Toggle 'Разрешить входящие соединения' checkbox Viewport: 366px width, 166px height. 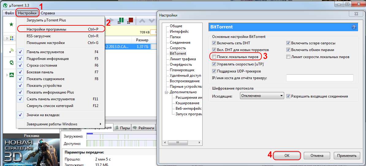(x=288, y=96)
